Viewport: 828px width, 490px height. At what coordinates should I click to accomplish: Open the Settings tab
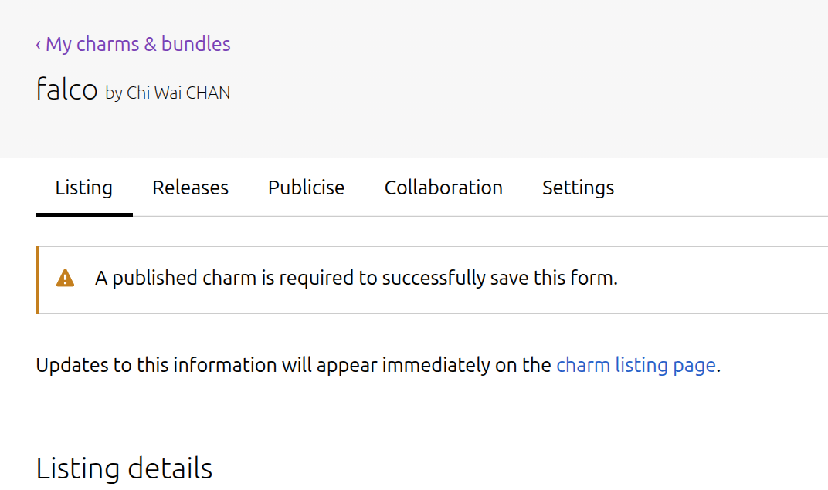point(578,188)
